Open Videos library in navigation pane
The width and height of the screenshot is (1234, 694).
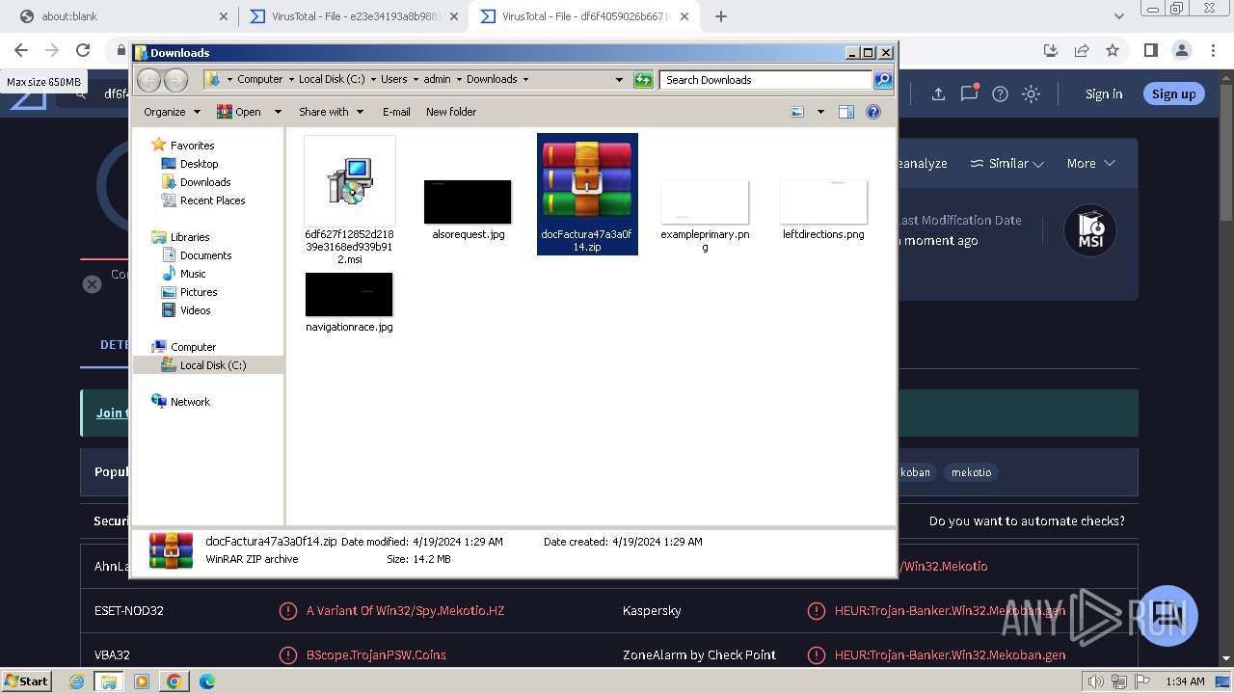[195, 310]
